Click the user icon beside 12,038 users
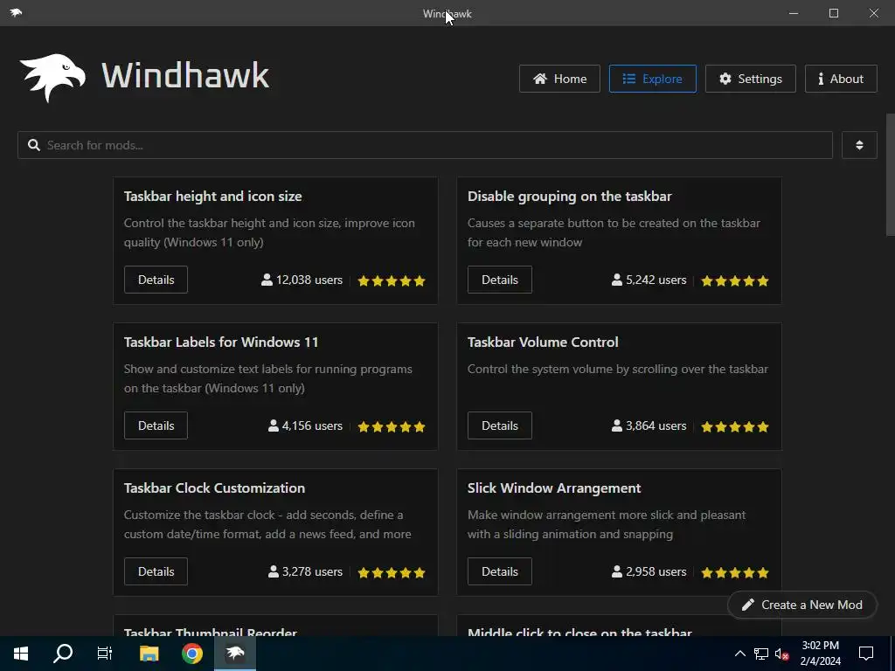Viewport: 895px width, 671px height. coord(267,280)
